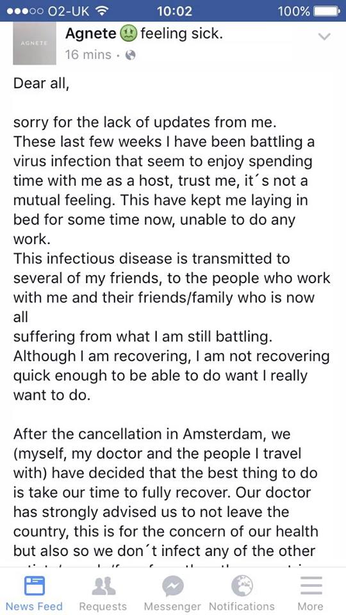The image size is (346, 615).
Task: Open the Notifications globe icon
Action: point(242,587)
